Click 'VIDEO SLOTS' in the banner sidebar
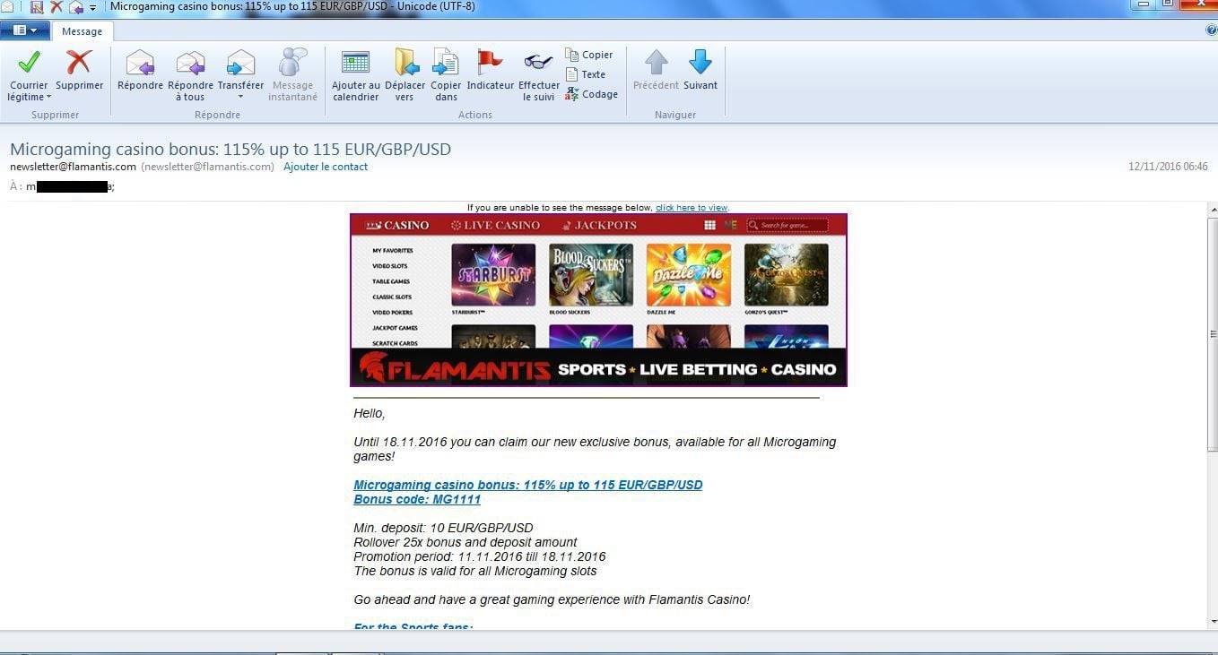The width and height of the screenshot is (1218, 655). click(x=390, y=266)
